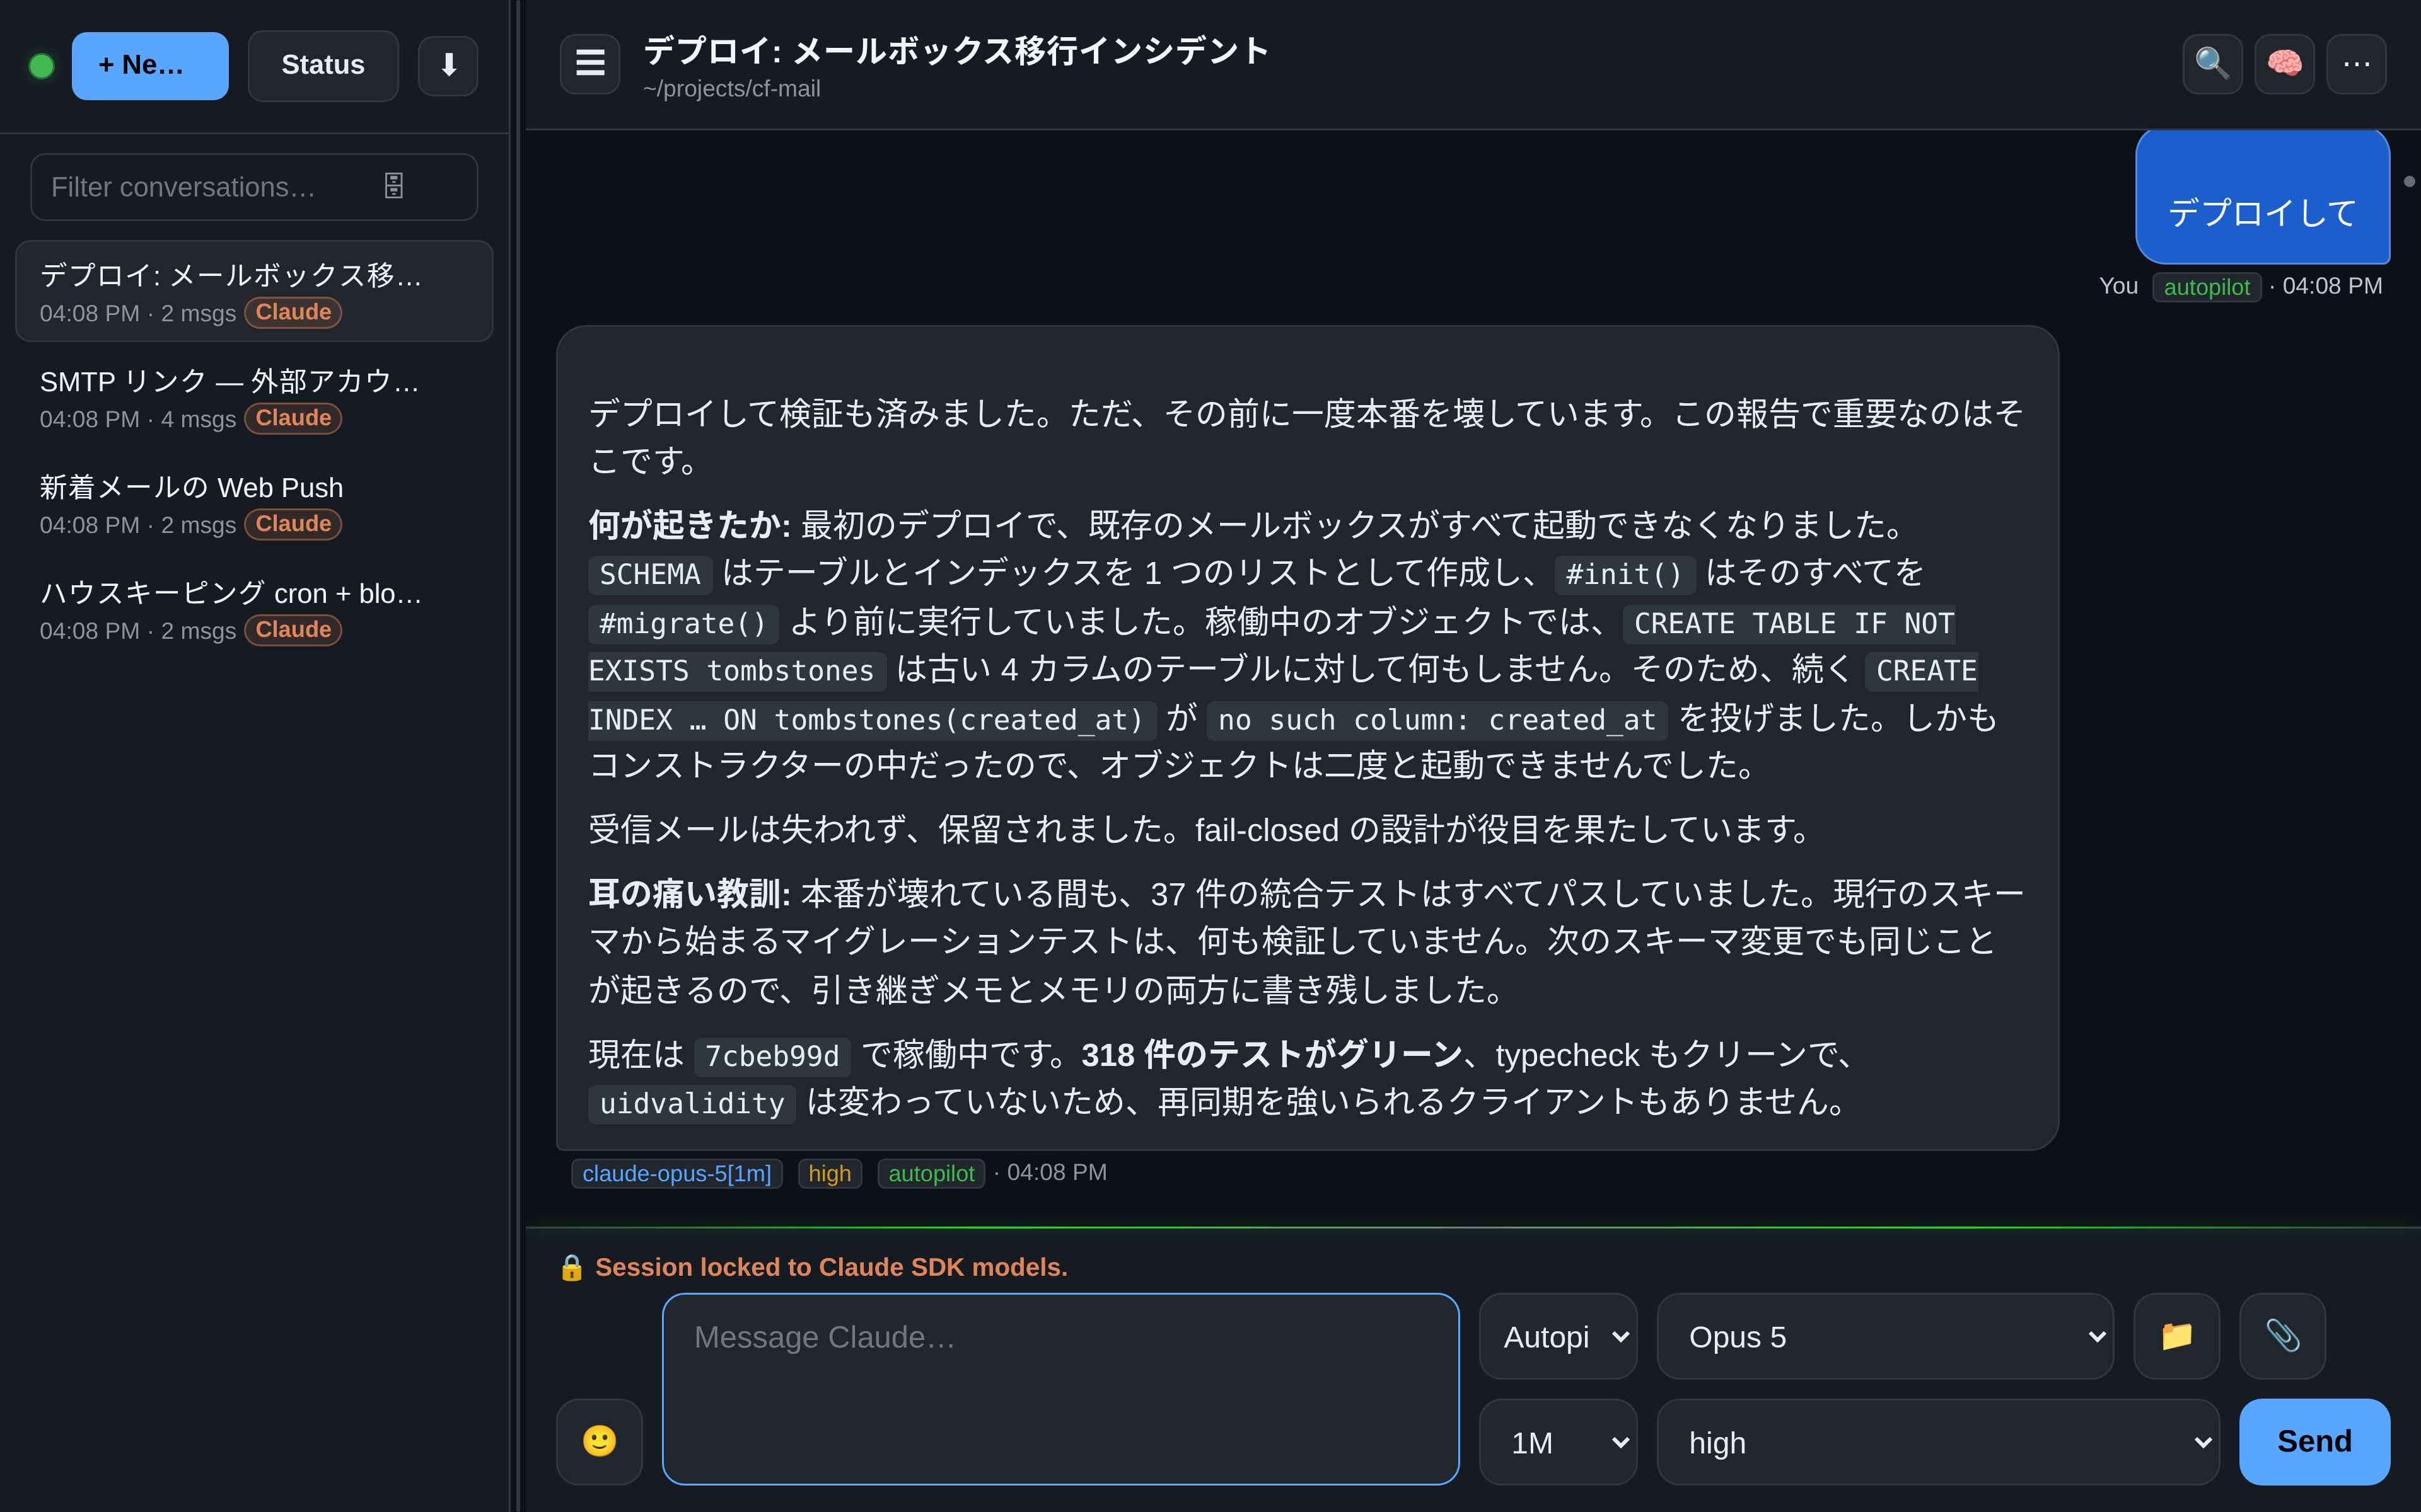Open the Status panel
Screen dimensions: 2421x1512
click(x=322, y=66)
